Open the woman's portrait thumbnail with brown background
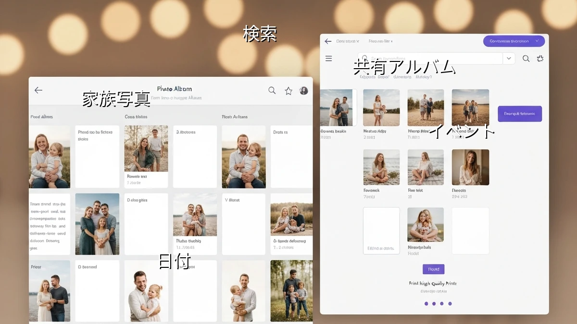The height and width of the screenshot is (324, 577). [470, 167]
